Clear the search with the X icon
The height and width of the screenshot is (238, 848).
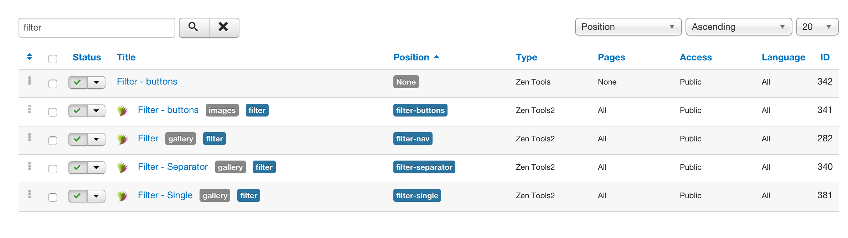(x=224, y=27)
